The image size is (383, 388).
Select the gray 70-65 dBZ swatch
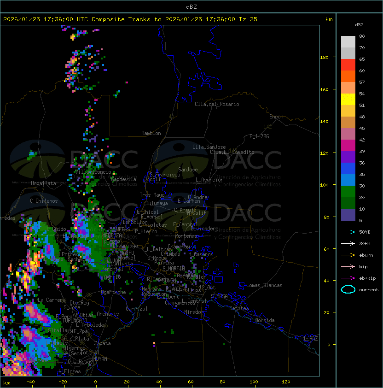[x=348, y=53]
